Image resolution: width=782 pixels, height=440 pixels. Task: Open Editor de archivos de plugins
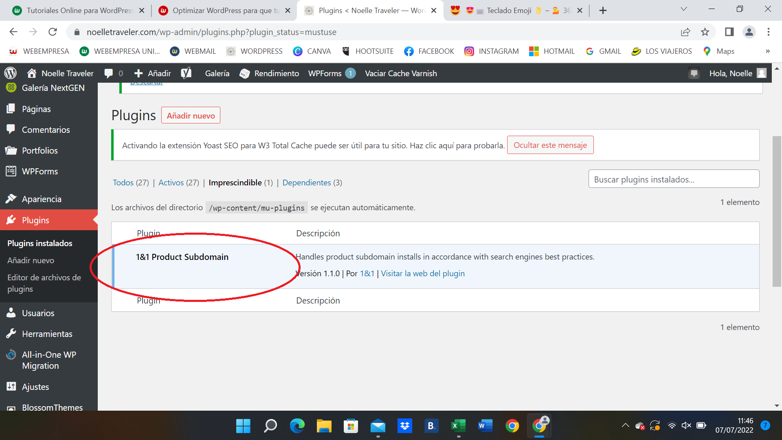point(44,283)
